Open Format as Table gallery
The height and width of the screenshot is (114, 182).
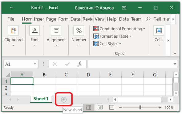coord(112,36)
